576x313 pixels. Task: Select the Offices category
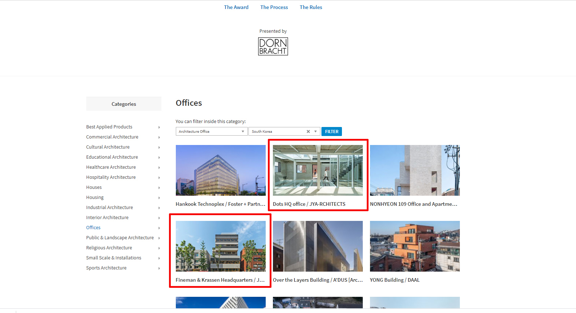point(93,227)
